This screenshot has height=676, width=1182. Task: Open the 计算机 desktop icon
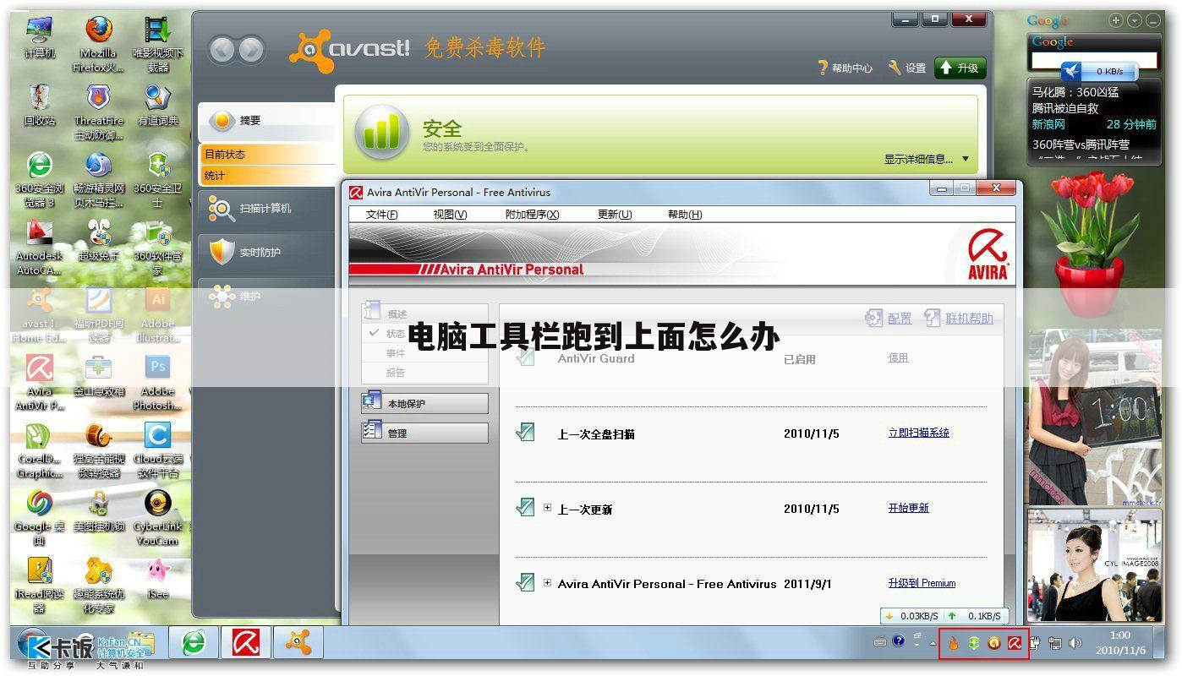(x=40, y=37)
